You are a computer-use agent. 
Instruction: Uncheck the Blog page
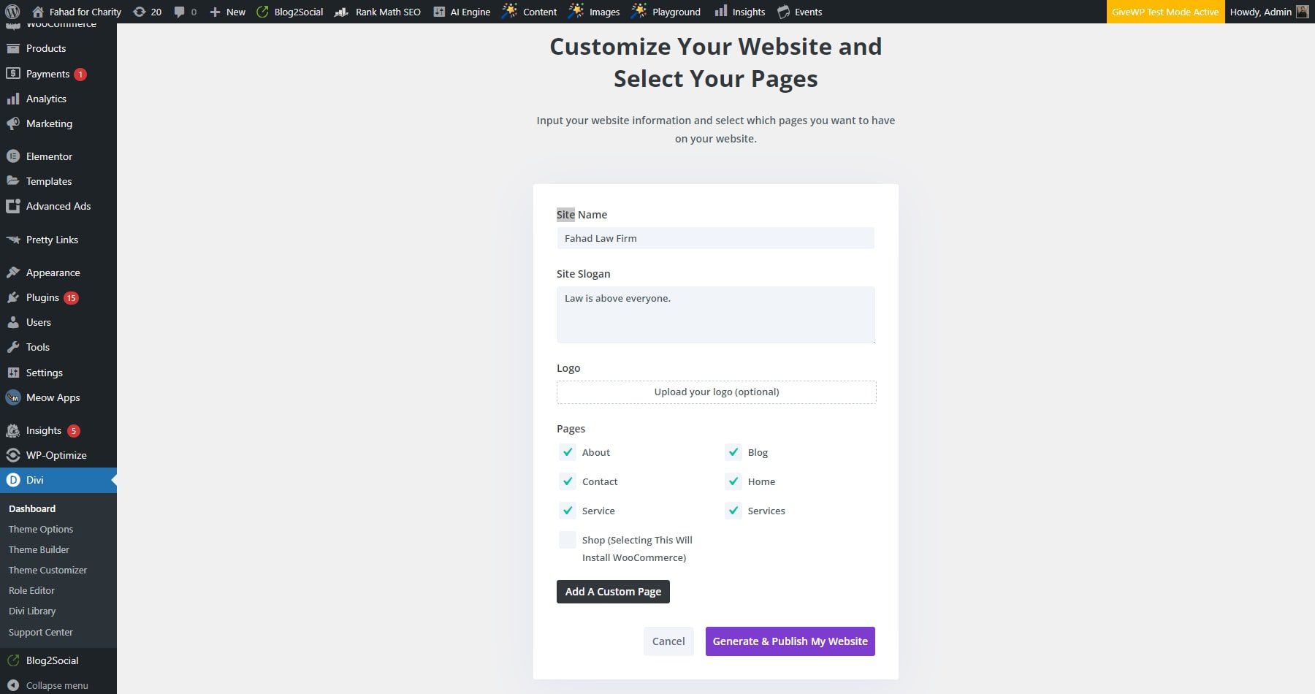point(733,451)
